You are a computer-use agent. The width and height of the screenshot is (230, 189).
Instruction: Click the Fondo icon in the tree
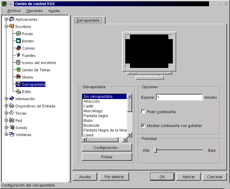coord(18,34)
